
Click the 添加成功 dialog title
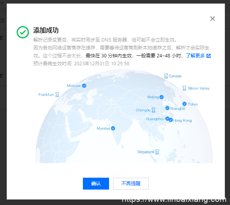[46, 30]
